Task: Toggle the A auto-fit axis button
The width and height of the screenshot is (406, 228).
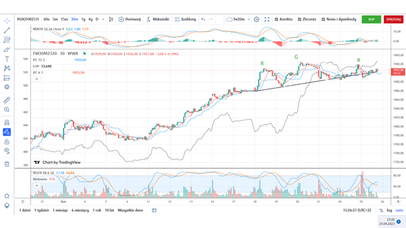Action: point(398,201)
